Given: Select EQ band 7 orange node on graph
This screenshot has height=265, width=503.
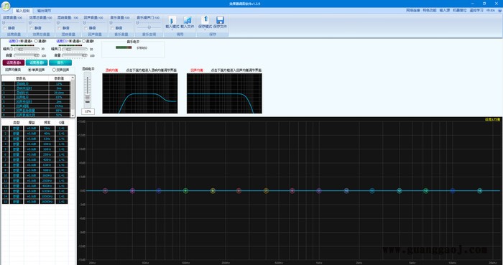Looking at the screenshot, I should click(x=266, y=190).
